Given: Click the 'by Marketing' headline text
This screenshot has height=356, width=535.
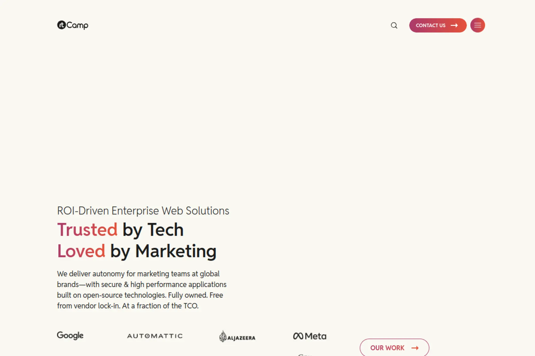Looking at the screenshot, I should point(163,251).
